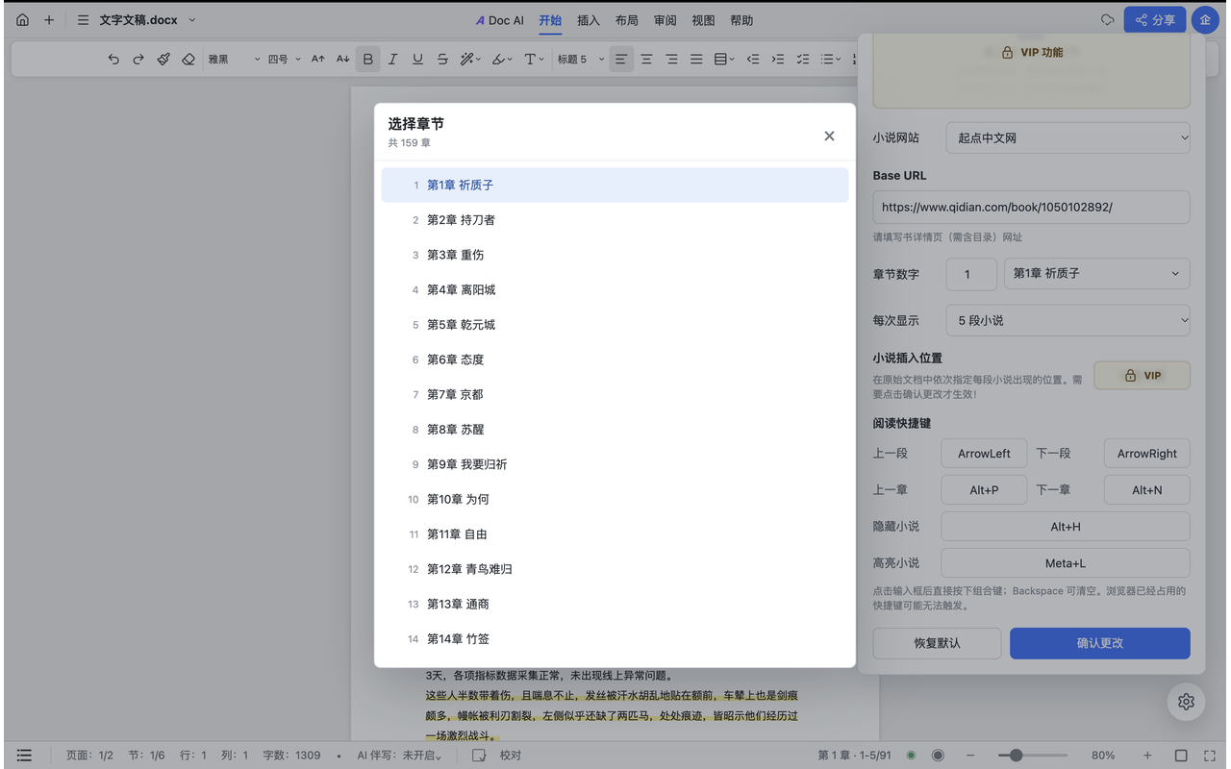Image resolution: width=1231 pixels, height=769 pixels.
Task: Open the settings gear icon
Action: coord(1186,702)
